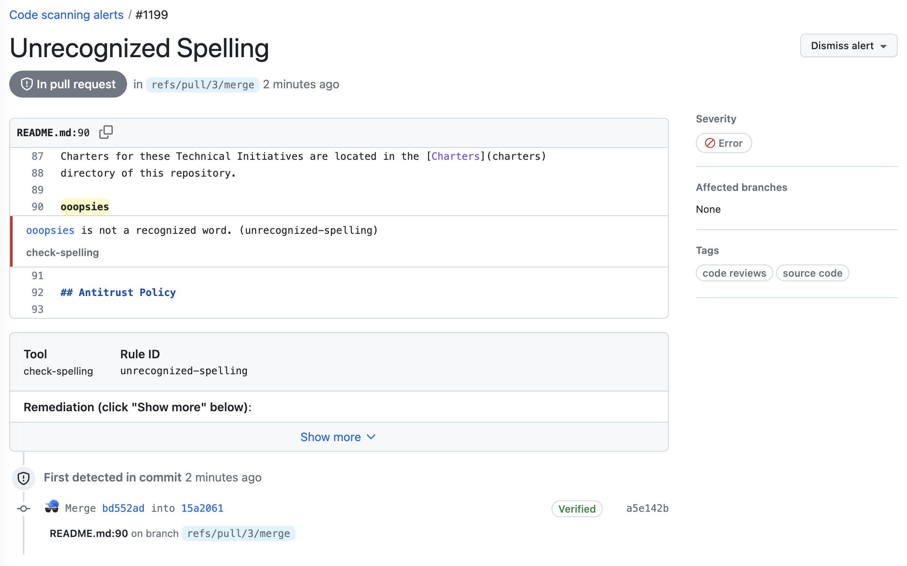Click the refs/pull/3/merge label under commit

point(239,533)
